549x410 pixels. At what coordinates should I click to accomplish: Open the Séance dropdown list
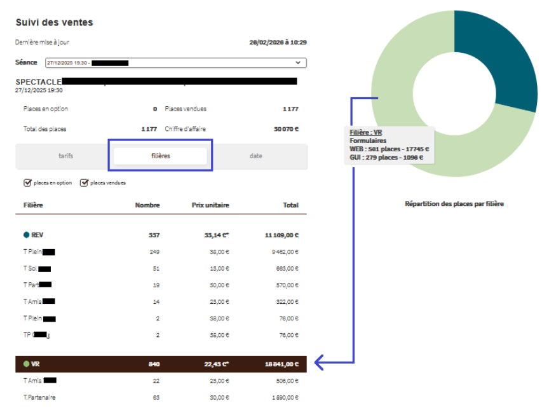click(175, 63)
